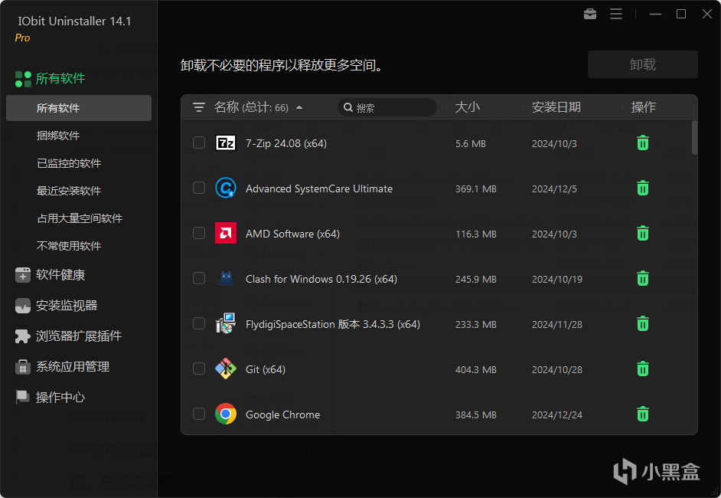Open the 浏览器扩展插件 section
721x498 pixels.
click(x=79, y=336)
